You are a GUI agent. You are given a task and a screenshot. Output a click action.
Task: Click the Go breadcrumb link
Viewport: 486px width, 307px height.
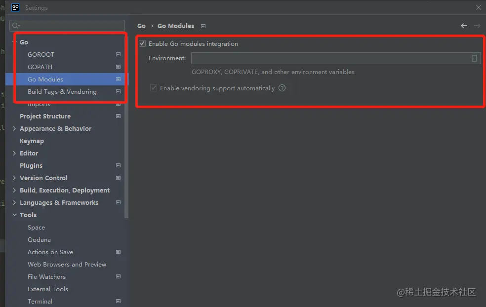[x=141, y=26]
